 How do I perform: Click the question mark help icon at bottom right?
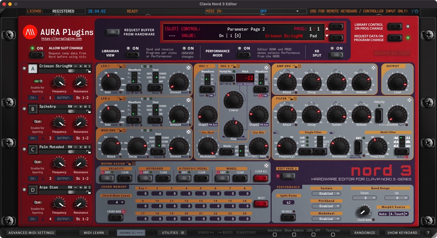(428, 232)
